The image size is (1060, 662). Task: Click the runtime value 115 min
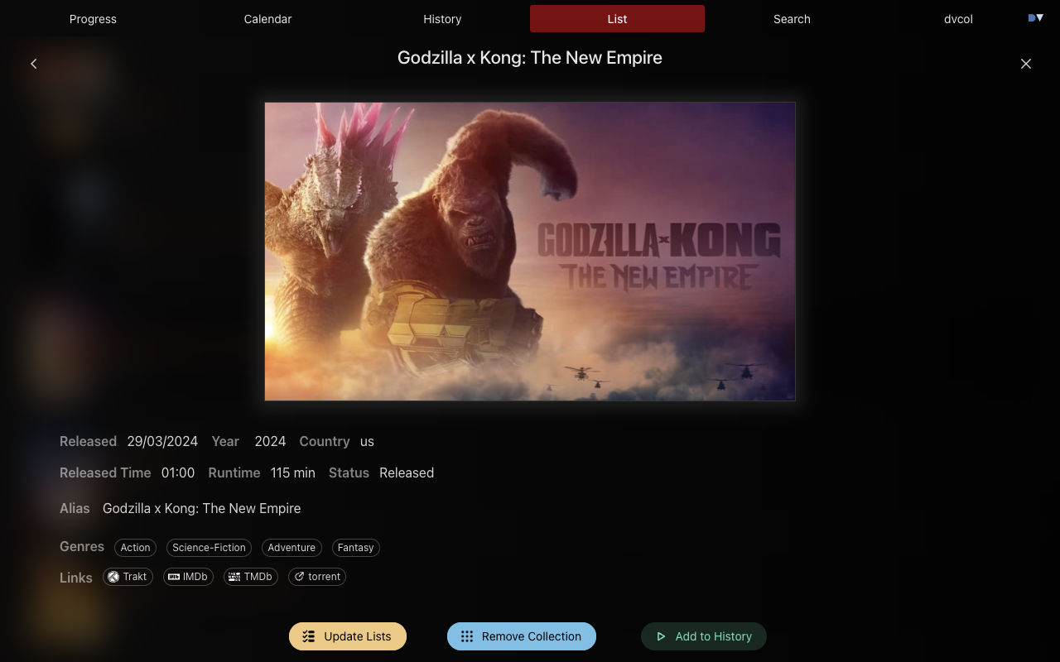(x=293, y=473)
